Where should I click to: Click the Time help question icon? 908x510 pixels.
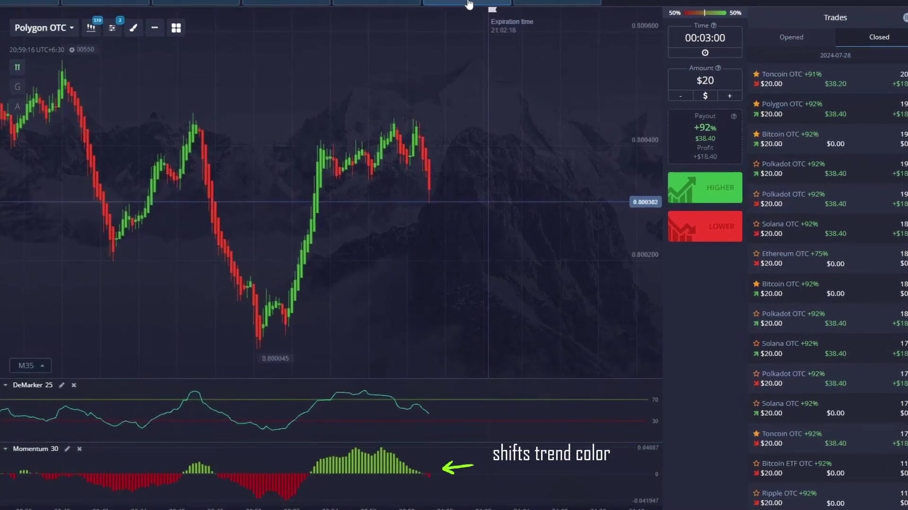[714, 25]
